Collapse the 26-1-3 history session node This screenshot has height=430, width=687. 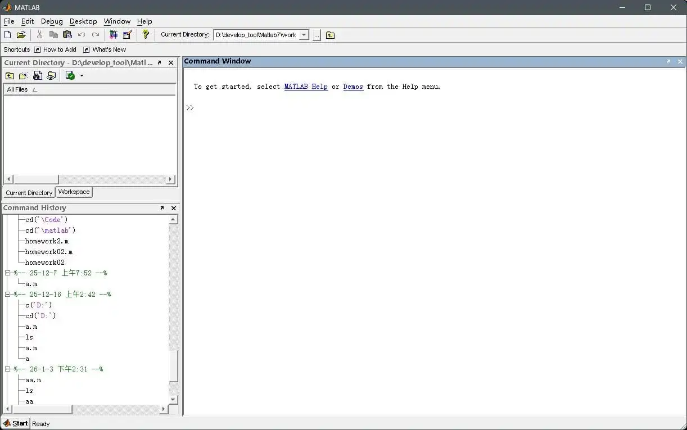click(x=8, y=369)
